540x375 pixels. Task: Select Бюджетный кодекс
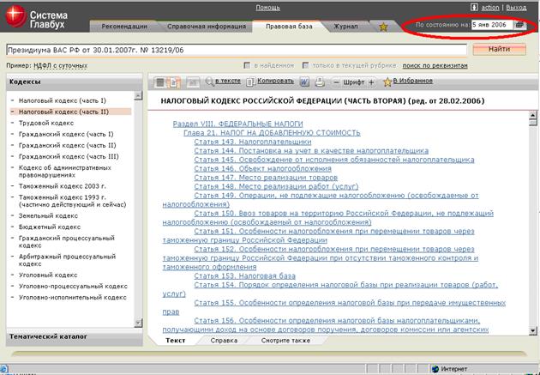point(50,227)
